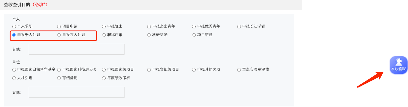Click the 其他 text field under 单位
The width and height of the screenshot is (408, 107).
(x=77, y=92)
